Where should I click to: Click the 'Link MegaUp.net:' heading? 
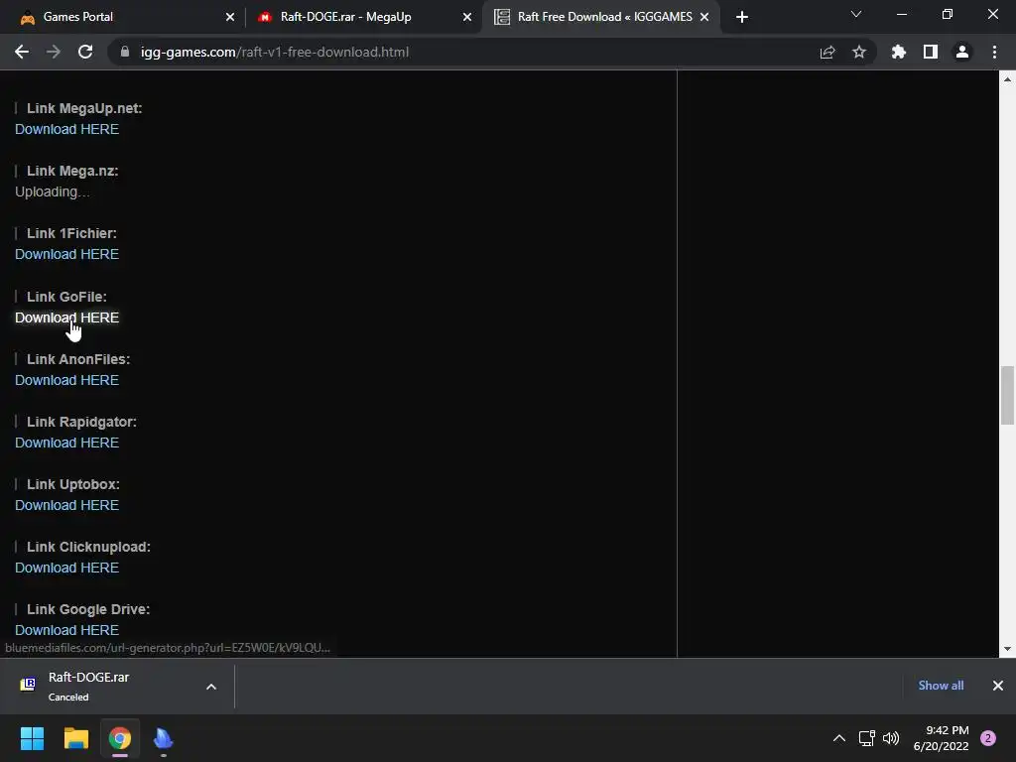[84, 108]
